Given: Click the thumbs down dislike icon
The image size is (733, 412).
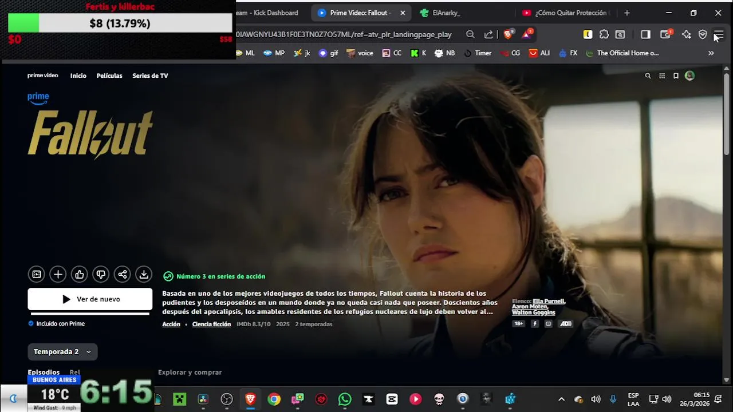Looking at the screenshot, I should tap(101, 275).
